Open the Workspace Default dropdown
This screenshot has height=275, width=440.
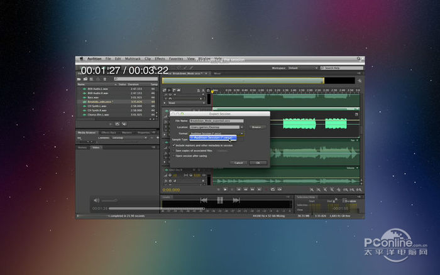[x=303, y=68]
